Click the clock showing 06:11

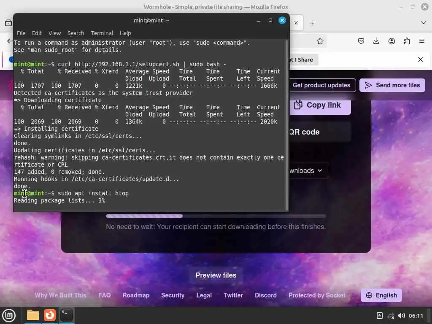point(416,316)
